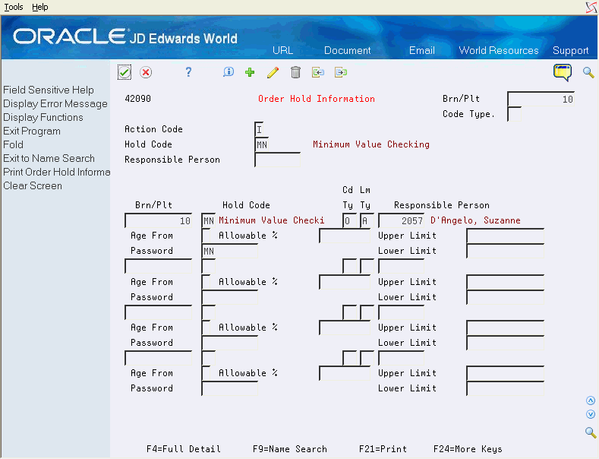Click first row Lm Ty field with A
This screenshot has width=599, height=459.
pos(367,220)
